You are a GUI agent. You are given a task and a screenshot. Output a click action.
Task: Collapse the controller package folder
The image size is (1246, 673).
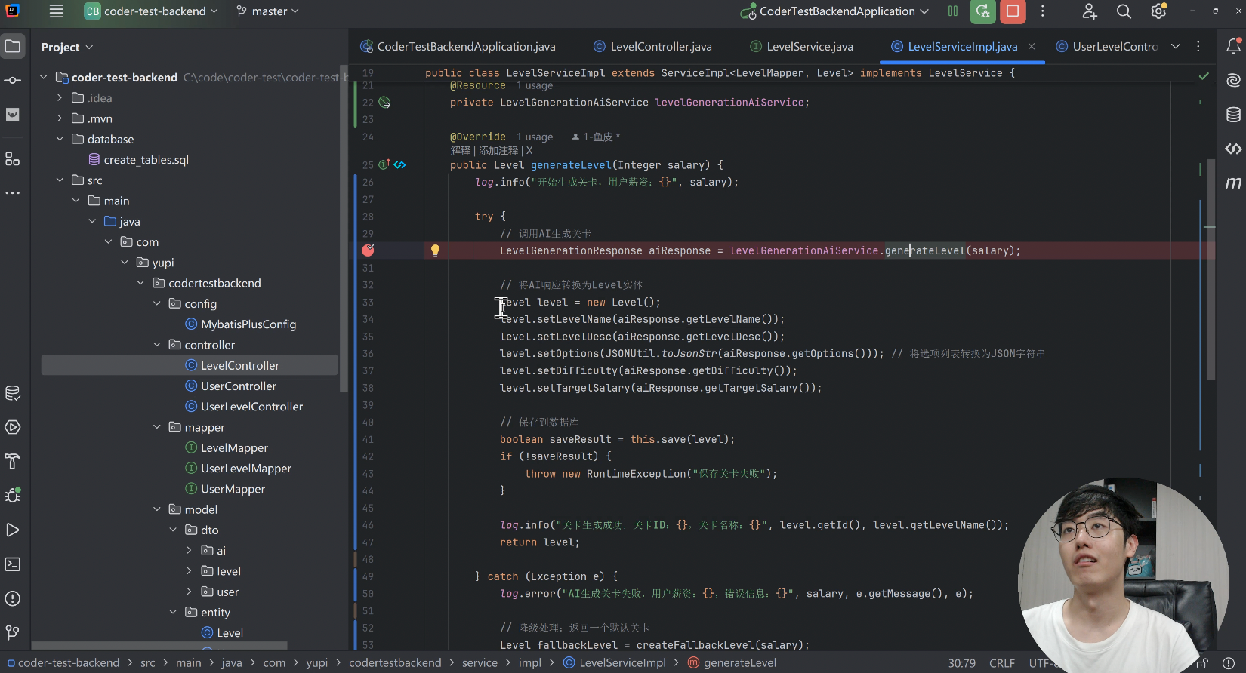[157, 345]
